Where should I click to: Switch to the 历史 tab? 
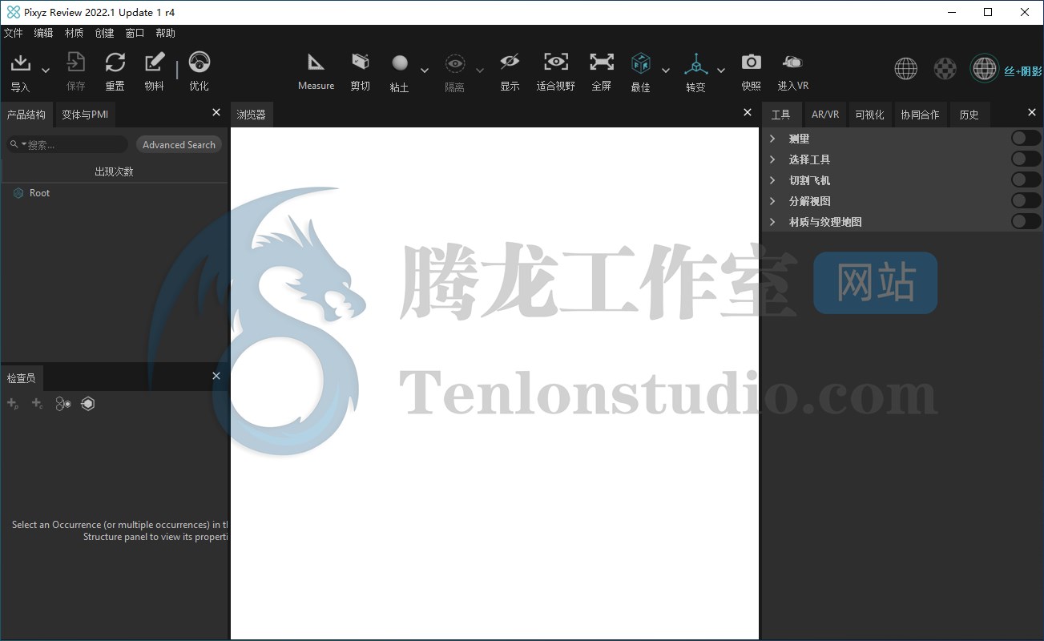tap(969, 115)
